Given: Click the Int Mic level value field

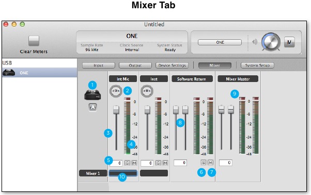Looking at the screenshot, I should (116, 163).
